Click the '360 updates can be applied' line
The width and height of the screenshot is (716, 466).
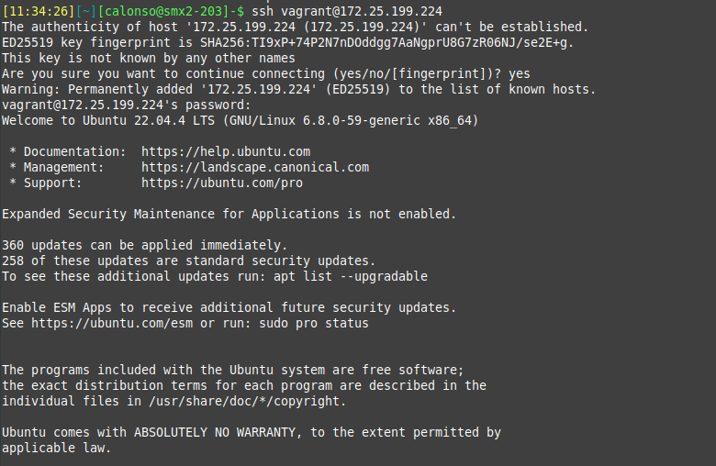click(144, 245)
